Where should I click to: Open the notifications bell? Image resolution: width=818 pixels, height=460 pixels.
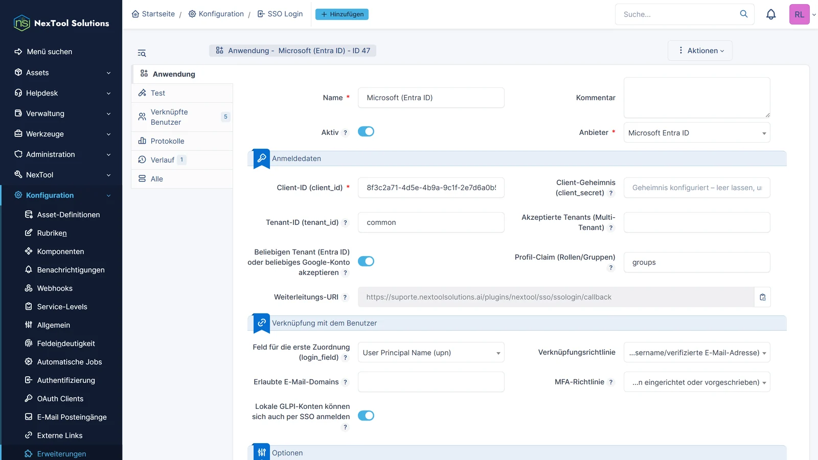[x=771, y=14]
